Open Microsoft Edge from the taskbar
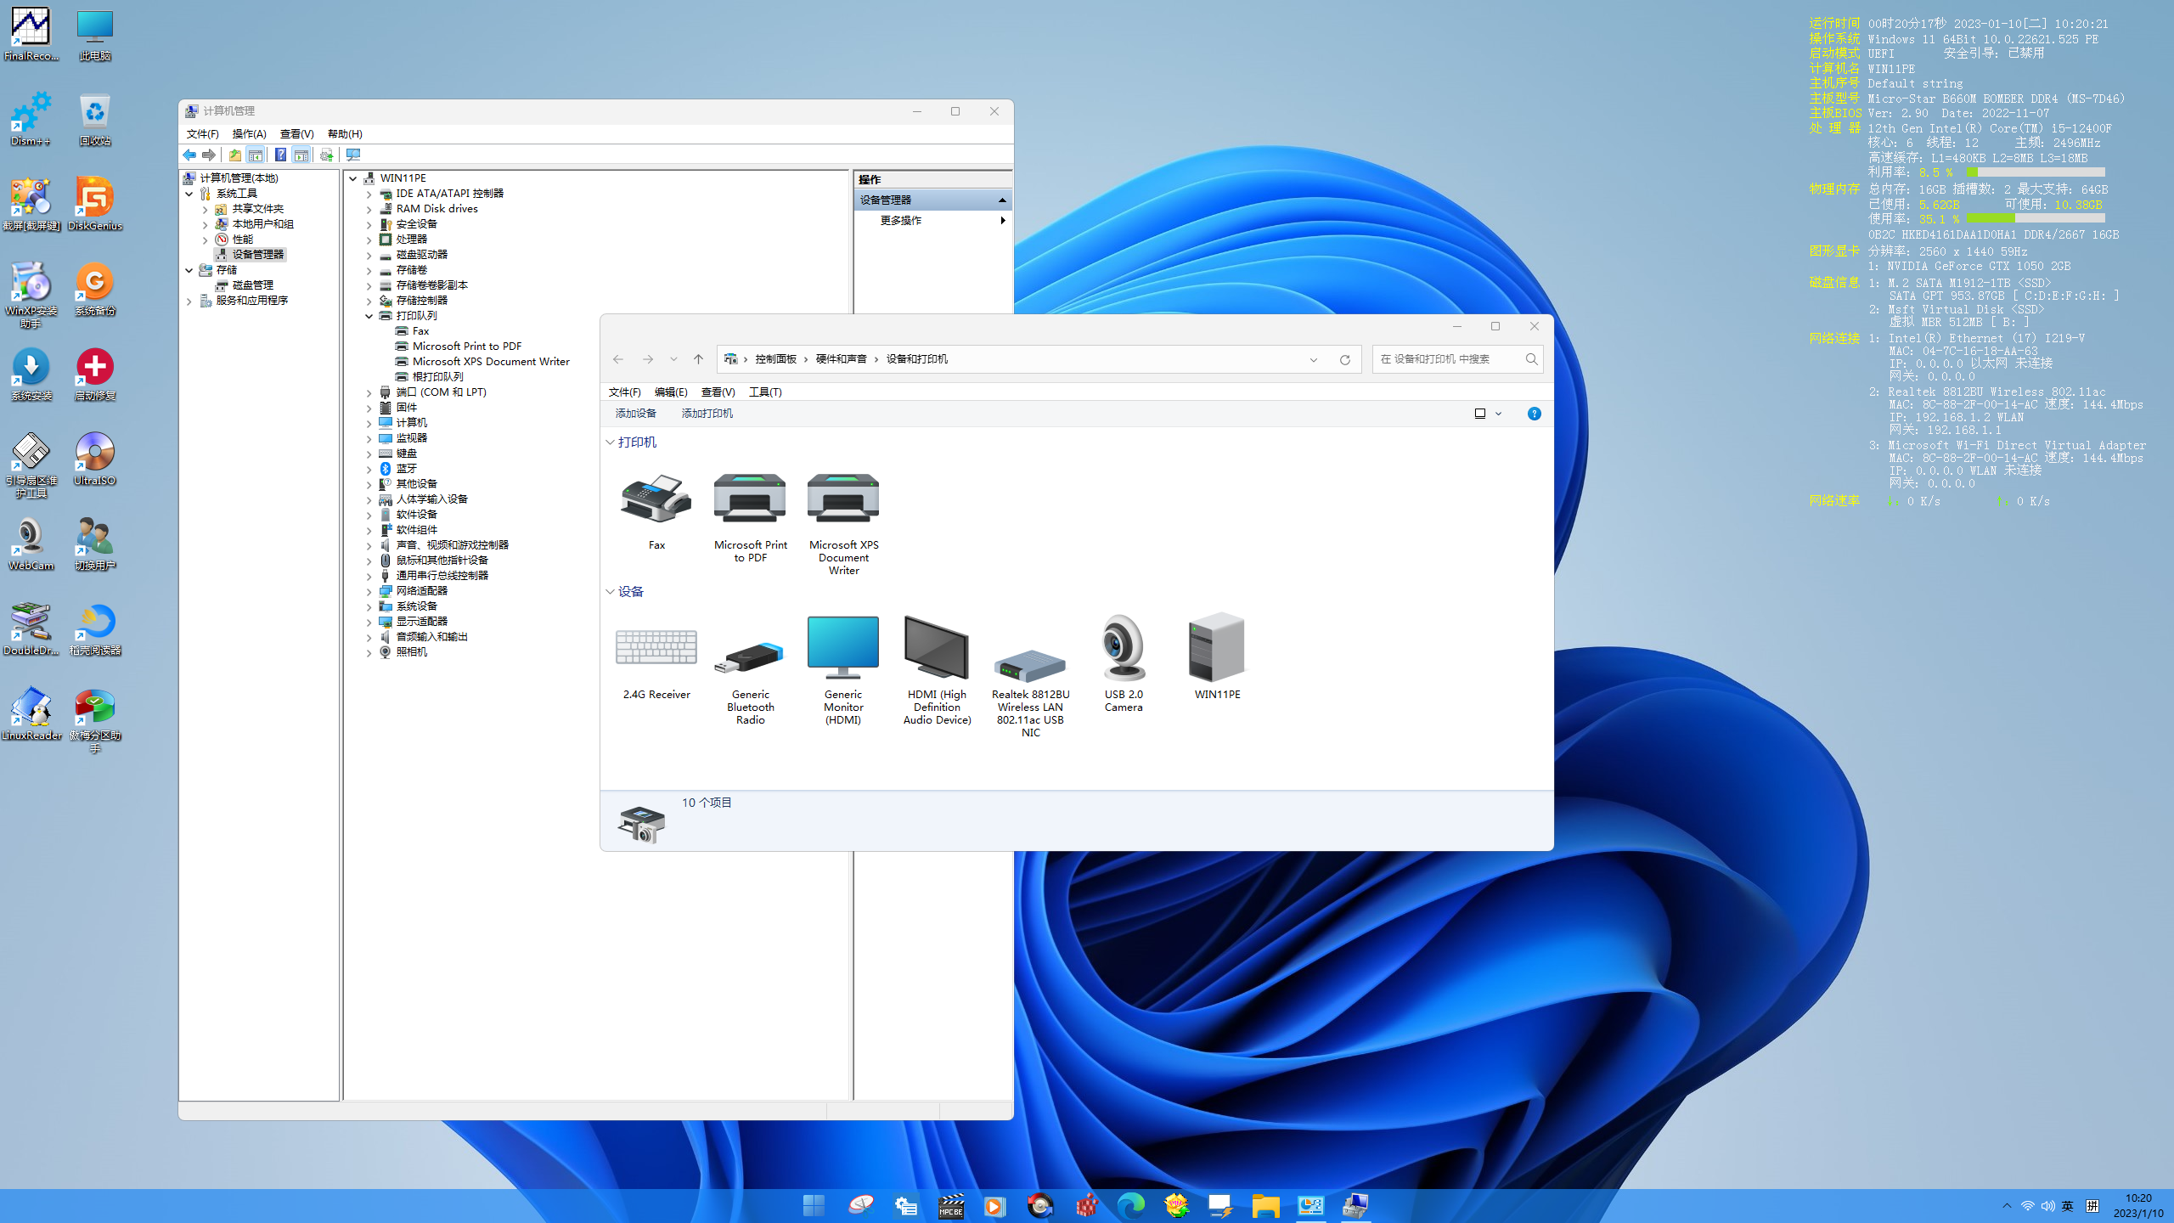 (x=1130, y=1205)
